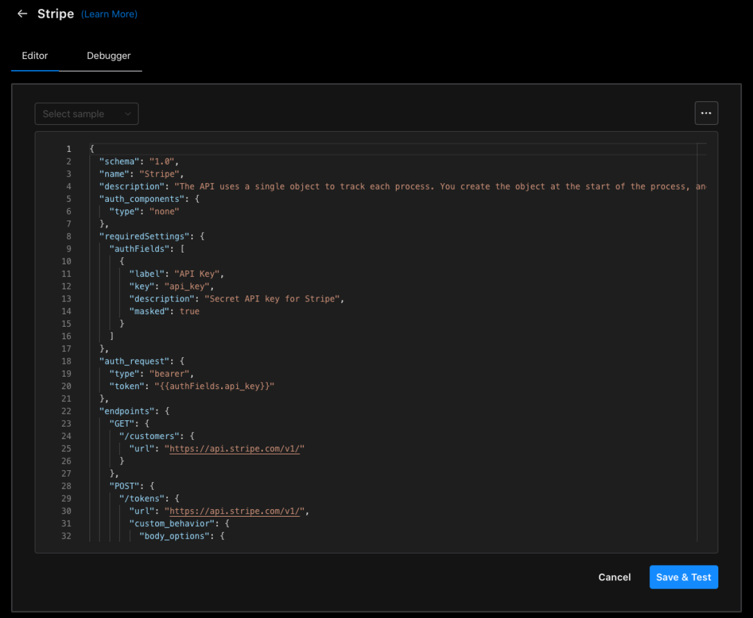Click the "bearer" value on line 19

[169, 374]
